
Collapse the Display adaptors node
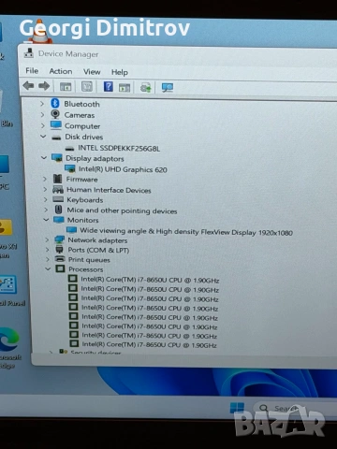coord(44,158)
